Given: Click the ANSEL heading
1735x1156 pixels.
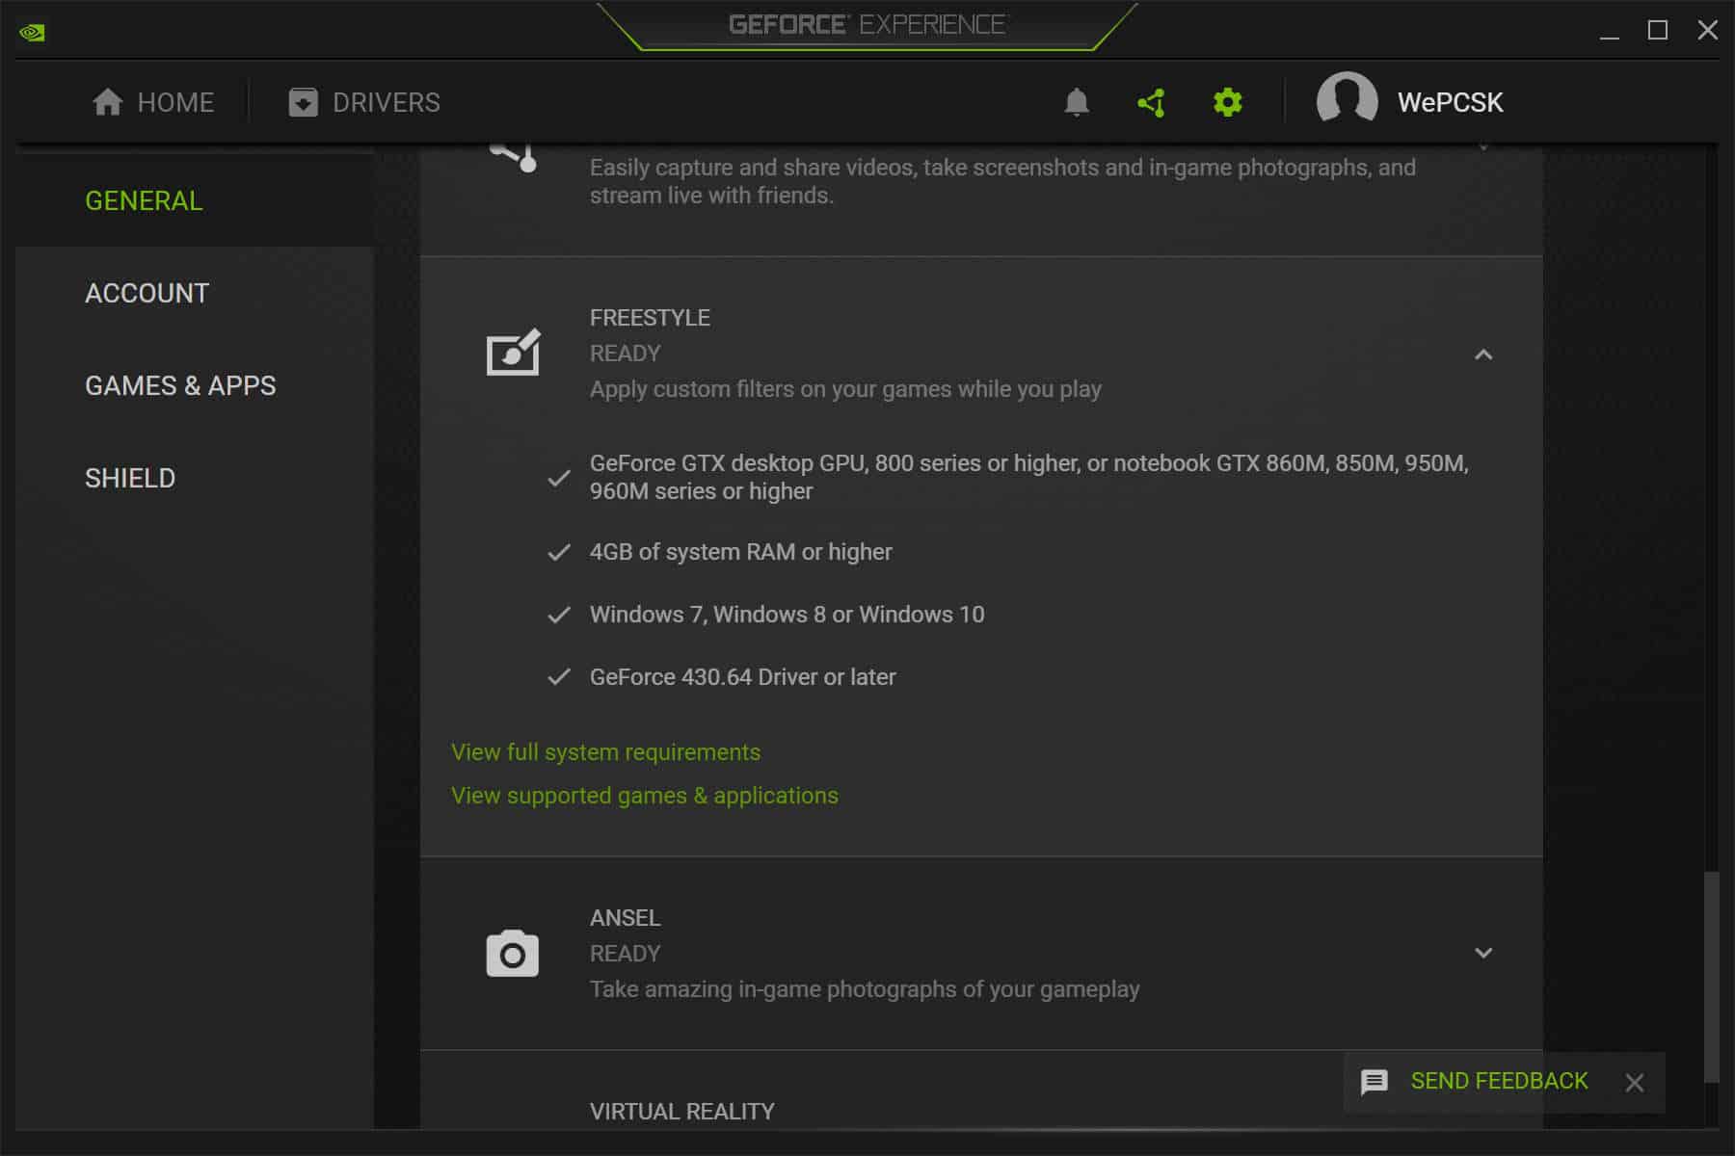Looking at the screenshot, I should (625, 918).
